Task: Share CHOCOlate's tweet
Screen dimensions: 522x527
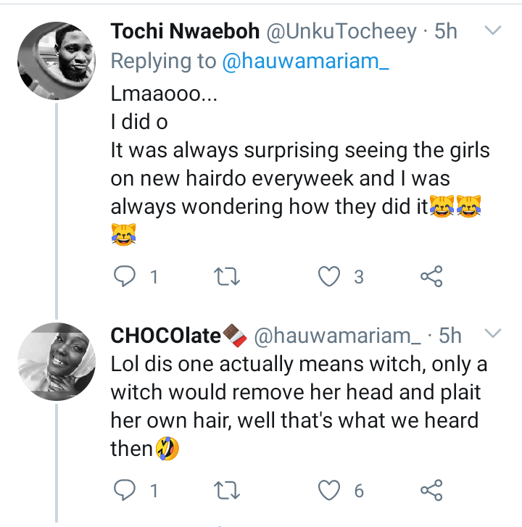Action: click(x=431, y=491)
